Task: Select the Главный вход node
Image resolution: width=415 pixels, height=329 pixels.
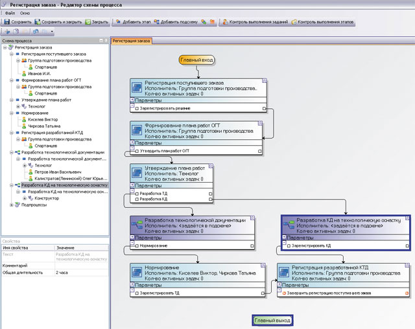Action: click(x=196, y=60)
